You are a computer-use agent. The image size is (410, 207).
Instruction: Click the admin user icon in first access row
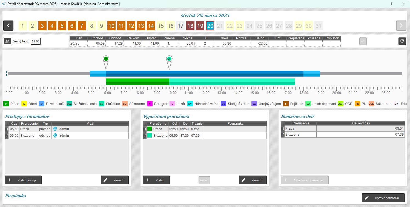point(55,129)
